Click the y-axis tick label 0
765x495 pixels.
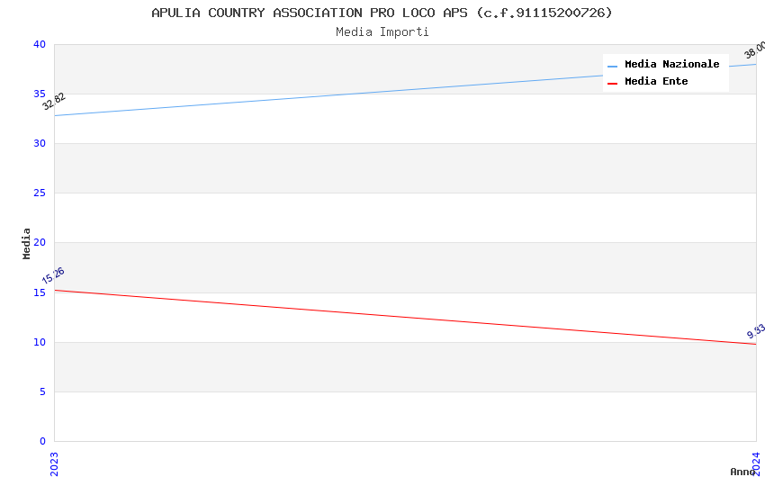[42, 441]
